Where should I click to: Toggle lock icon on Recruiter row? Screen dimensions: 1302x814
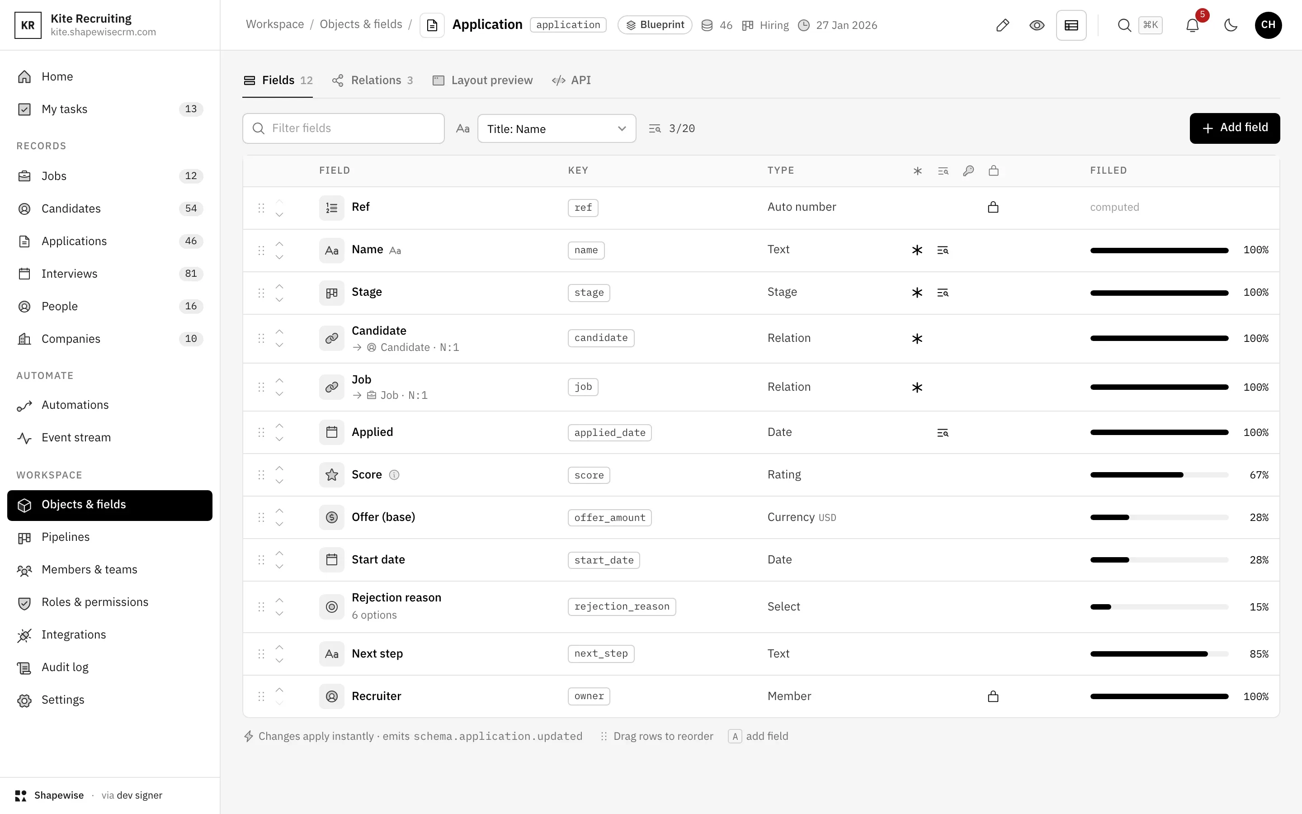(x=993, y=696)
